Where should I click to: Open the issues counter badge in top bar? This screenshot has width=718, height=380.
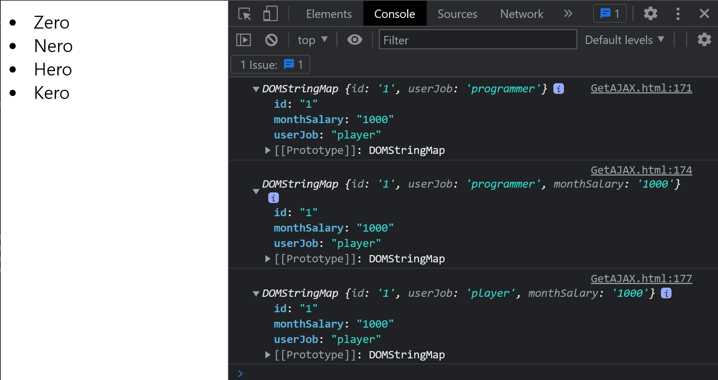[610, 14]
